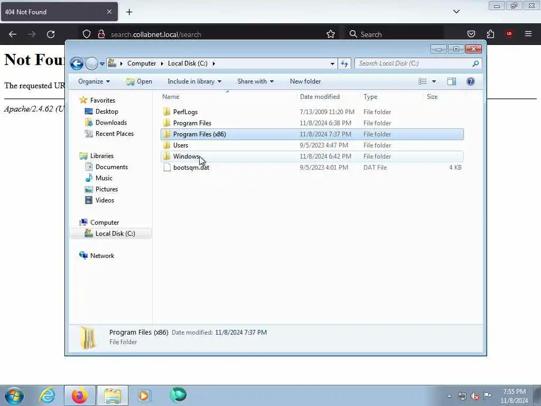This screenshot has width=541, height=406.
Task: Open the Documents library
Action: [111, 167]
